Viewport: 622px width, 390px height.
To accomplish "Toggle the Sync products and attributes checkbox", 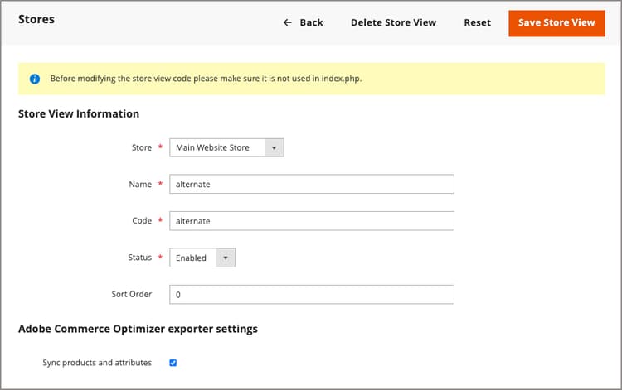I will [173, 363].
